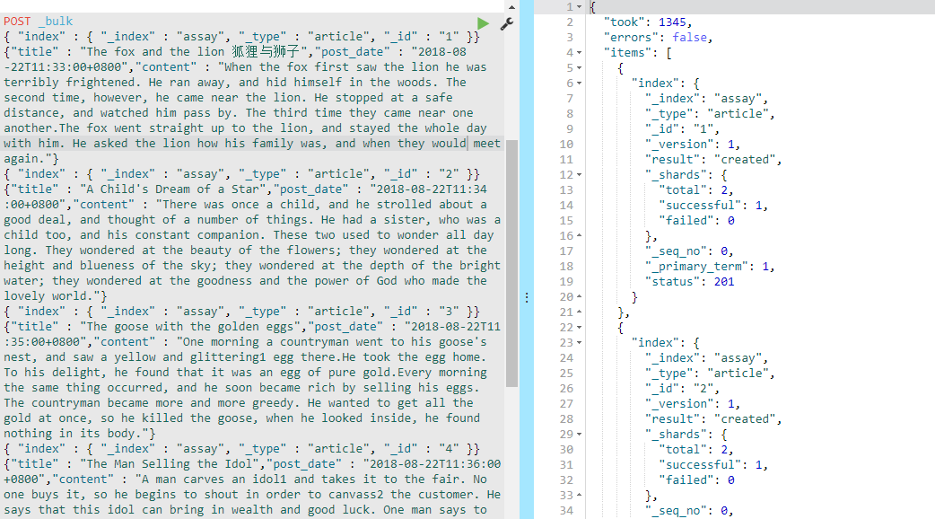Collapse the object fold arrow at line 5
Viewport: 935px width, 519px height.
click(x=580, y=68)
